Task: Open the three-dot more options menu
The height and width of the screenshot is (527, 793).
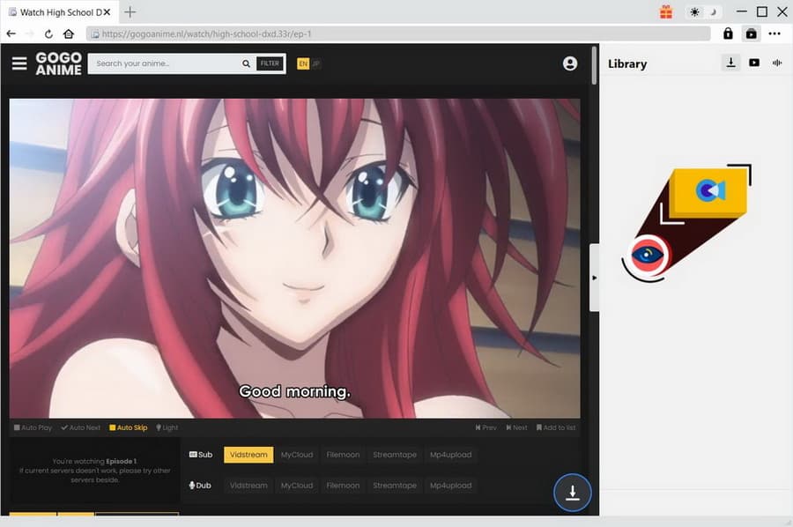Action: [x=774, y=33]
